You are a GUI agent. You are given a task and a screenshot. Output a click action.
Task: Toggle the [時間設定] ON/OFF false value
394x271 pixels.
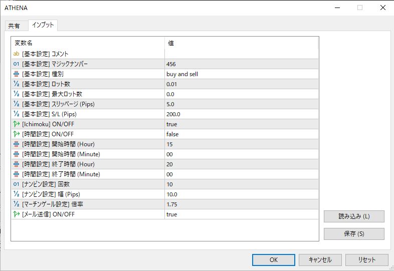(x=241, y=134)
